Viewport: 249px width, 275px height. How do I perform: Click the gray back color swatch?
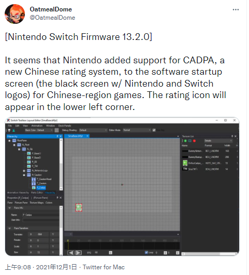(x=57, y=130)
